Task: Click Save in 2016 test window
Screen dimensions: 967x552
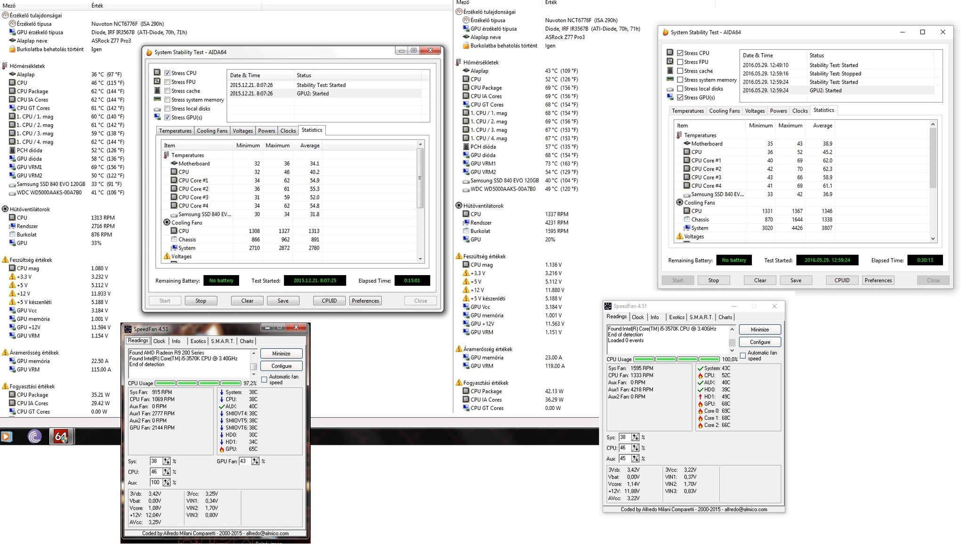Action: click(796, 281)
